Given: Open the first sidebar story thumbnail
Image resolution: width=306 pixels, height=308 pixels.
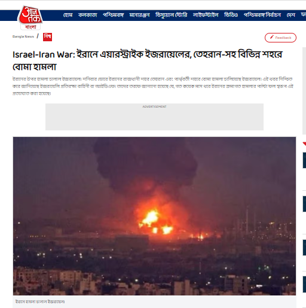Looking at the screenshot, I should (304, 160).
